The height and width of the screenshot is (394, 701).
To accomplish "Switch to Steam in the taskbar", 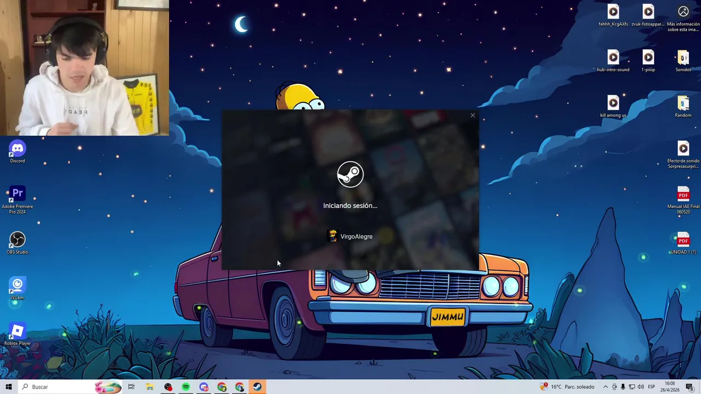I will point(257,387).
